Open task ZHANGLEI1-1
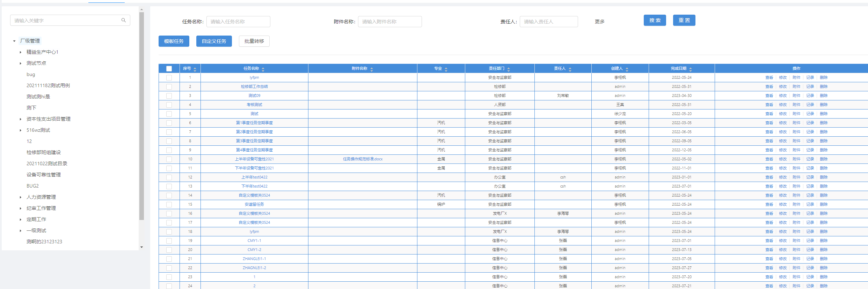Screen dimensions: 868x289 click(x=254, y=259)
